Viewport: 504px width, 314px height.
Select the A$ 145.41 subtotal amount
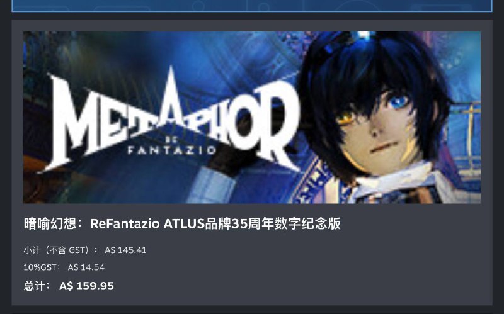pyautogui.click(x=125, y=250)
